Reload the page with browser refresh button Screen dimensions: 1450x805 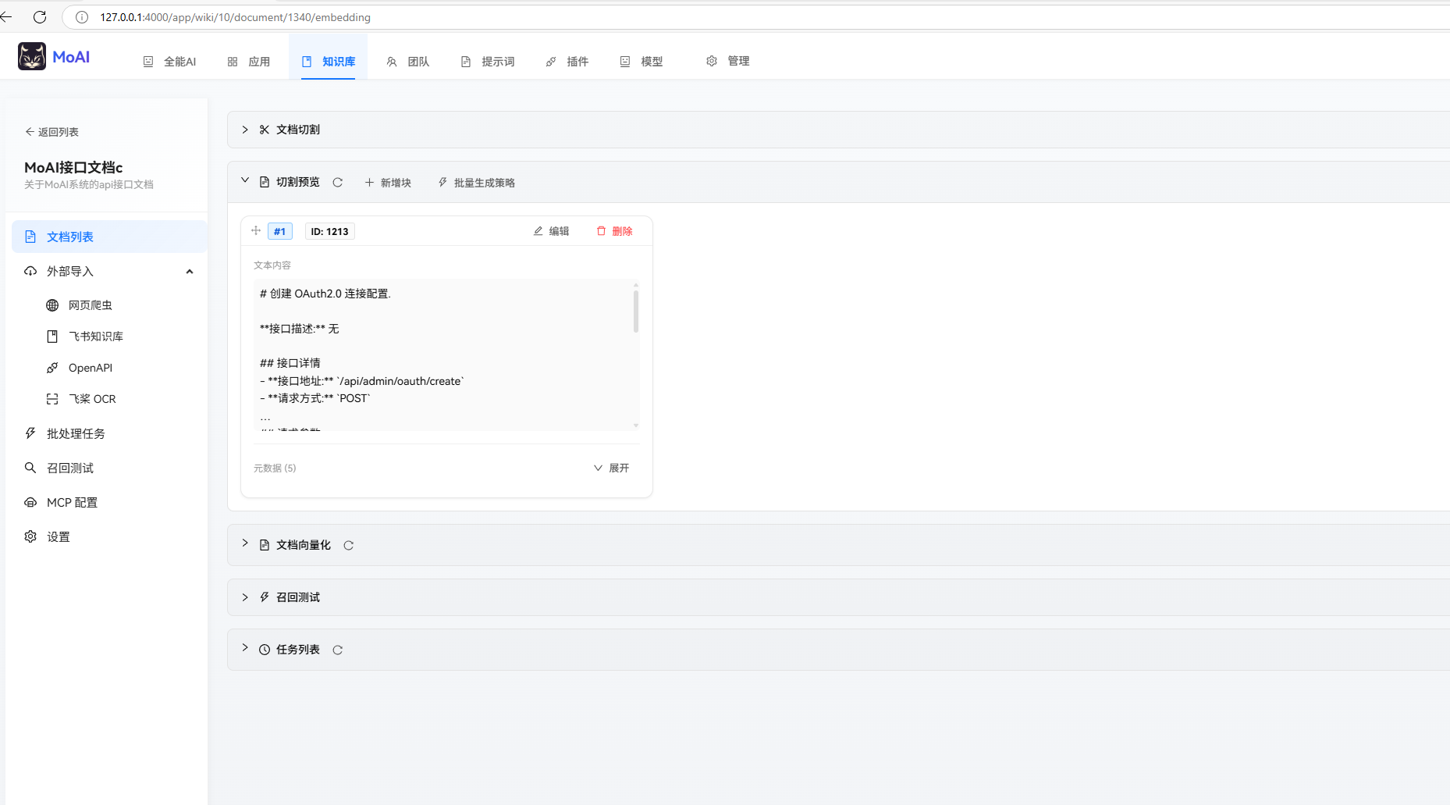(40, 17)
